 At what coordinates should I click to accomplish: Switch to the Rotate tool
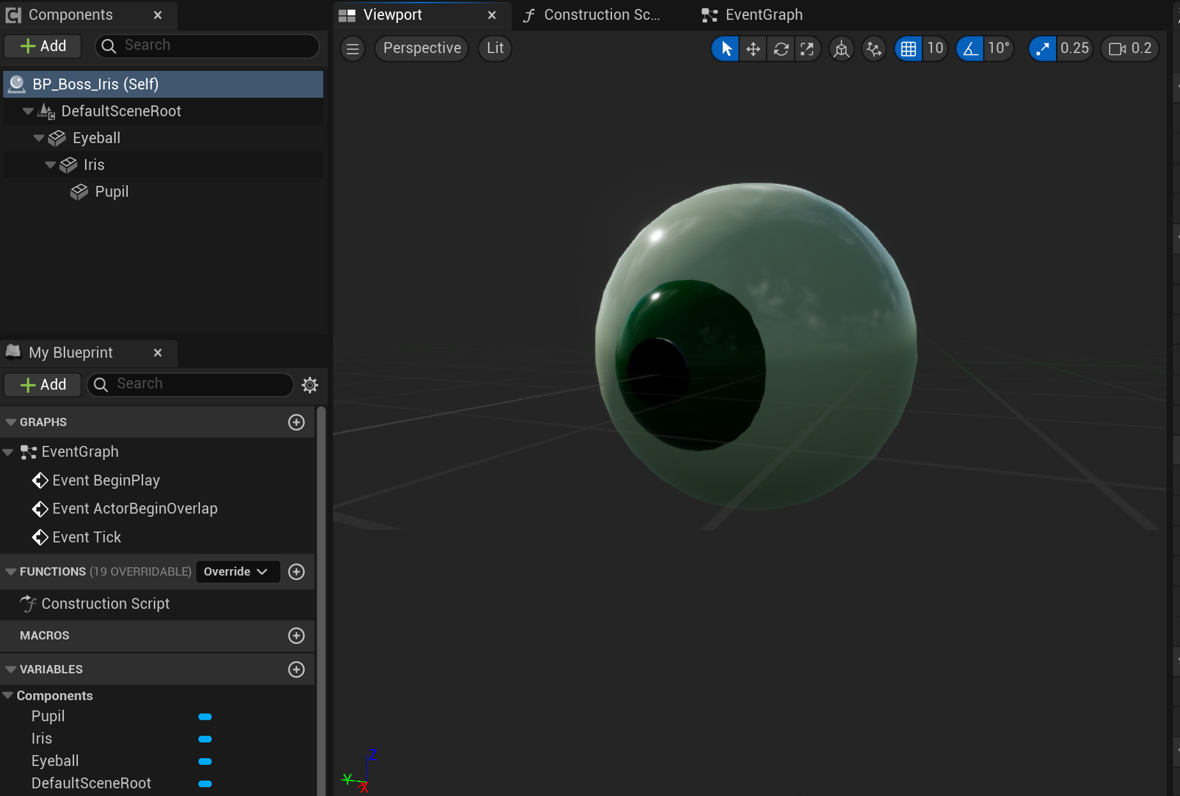(x=781, y=49)
